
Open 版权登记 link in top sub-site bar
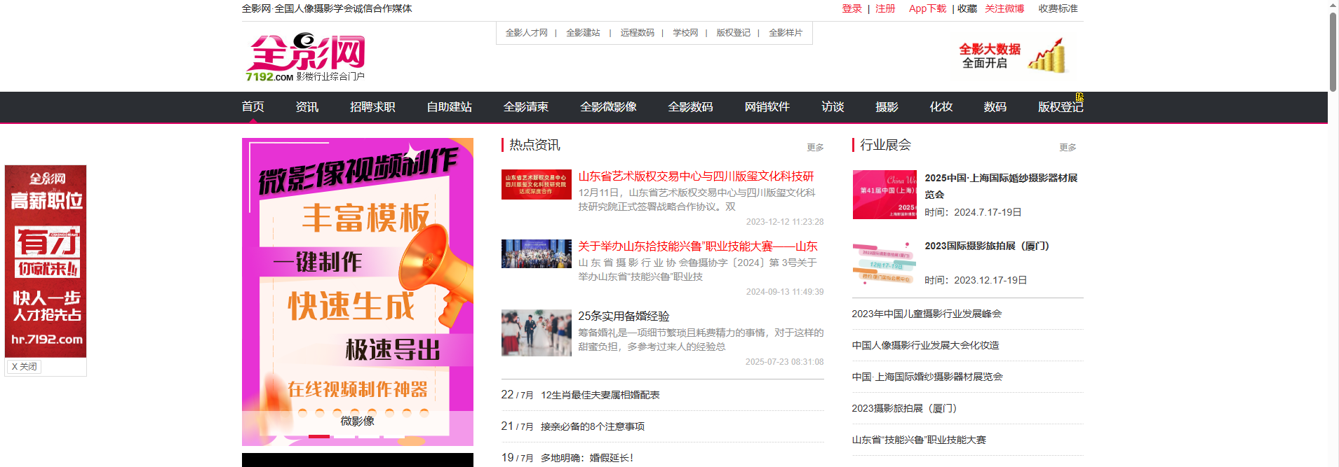click(733, 33)
